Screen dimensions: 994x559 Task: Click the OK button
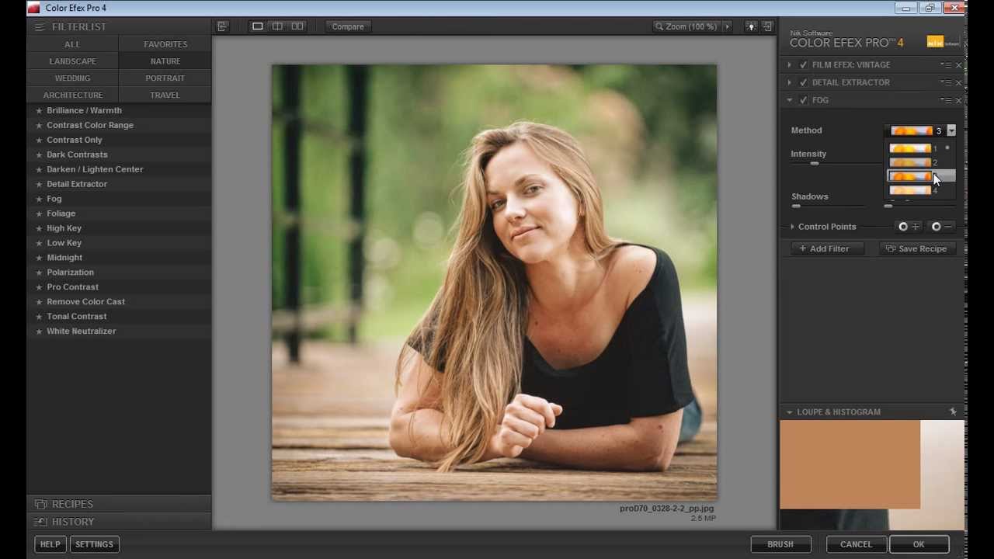tap(919, 544)
